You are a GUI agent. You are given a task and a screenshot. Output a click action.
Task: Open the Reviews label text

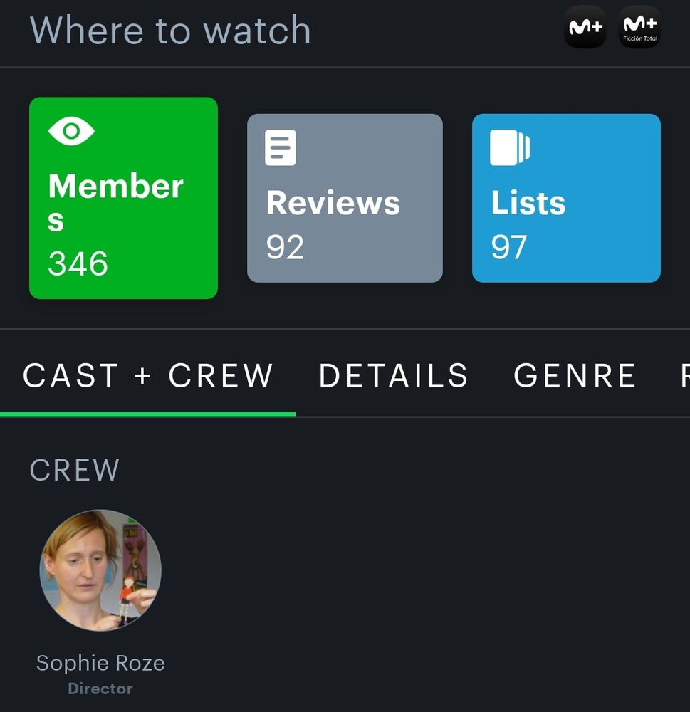333,203
